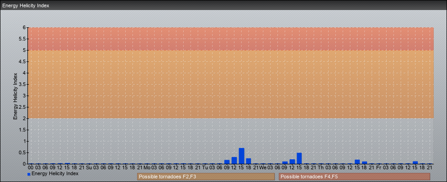Click the y-axis value 3.5
447x182 pixels.
point(23,84)
